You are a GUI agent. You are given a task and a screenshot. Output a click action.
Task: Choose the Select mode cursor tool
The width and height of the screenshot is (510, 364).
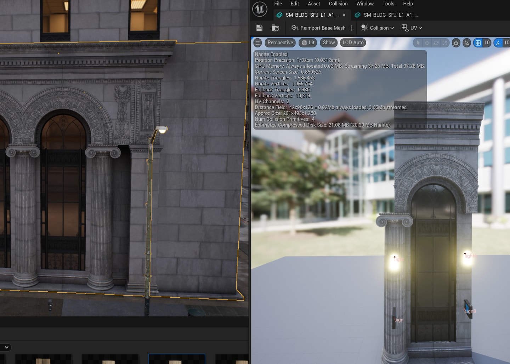point(418,43)
